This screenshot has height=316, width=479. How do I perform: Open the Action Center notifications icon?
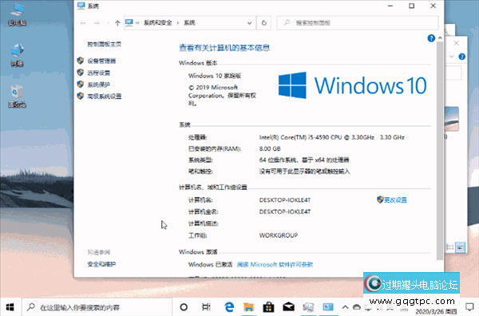[x=469, y=307]
